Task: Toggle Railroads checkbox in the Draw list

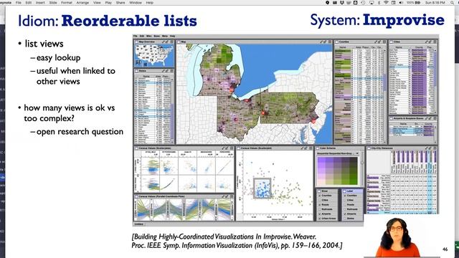Action: (x=320, y=209)
